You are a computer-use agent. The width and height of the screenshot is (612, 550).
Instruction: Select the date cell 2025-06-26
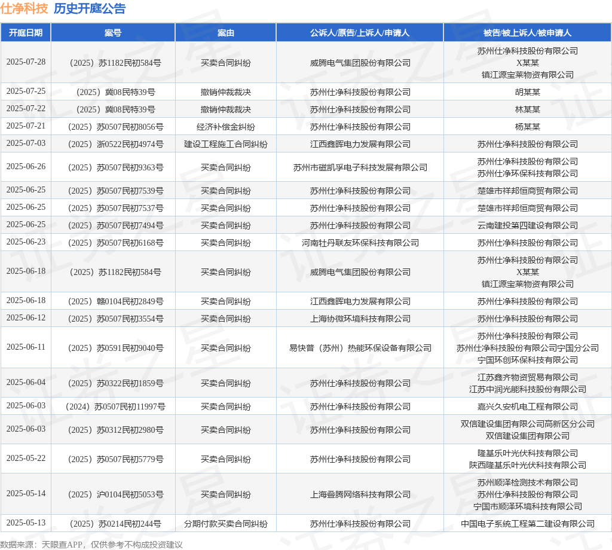pos(26,167)
